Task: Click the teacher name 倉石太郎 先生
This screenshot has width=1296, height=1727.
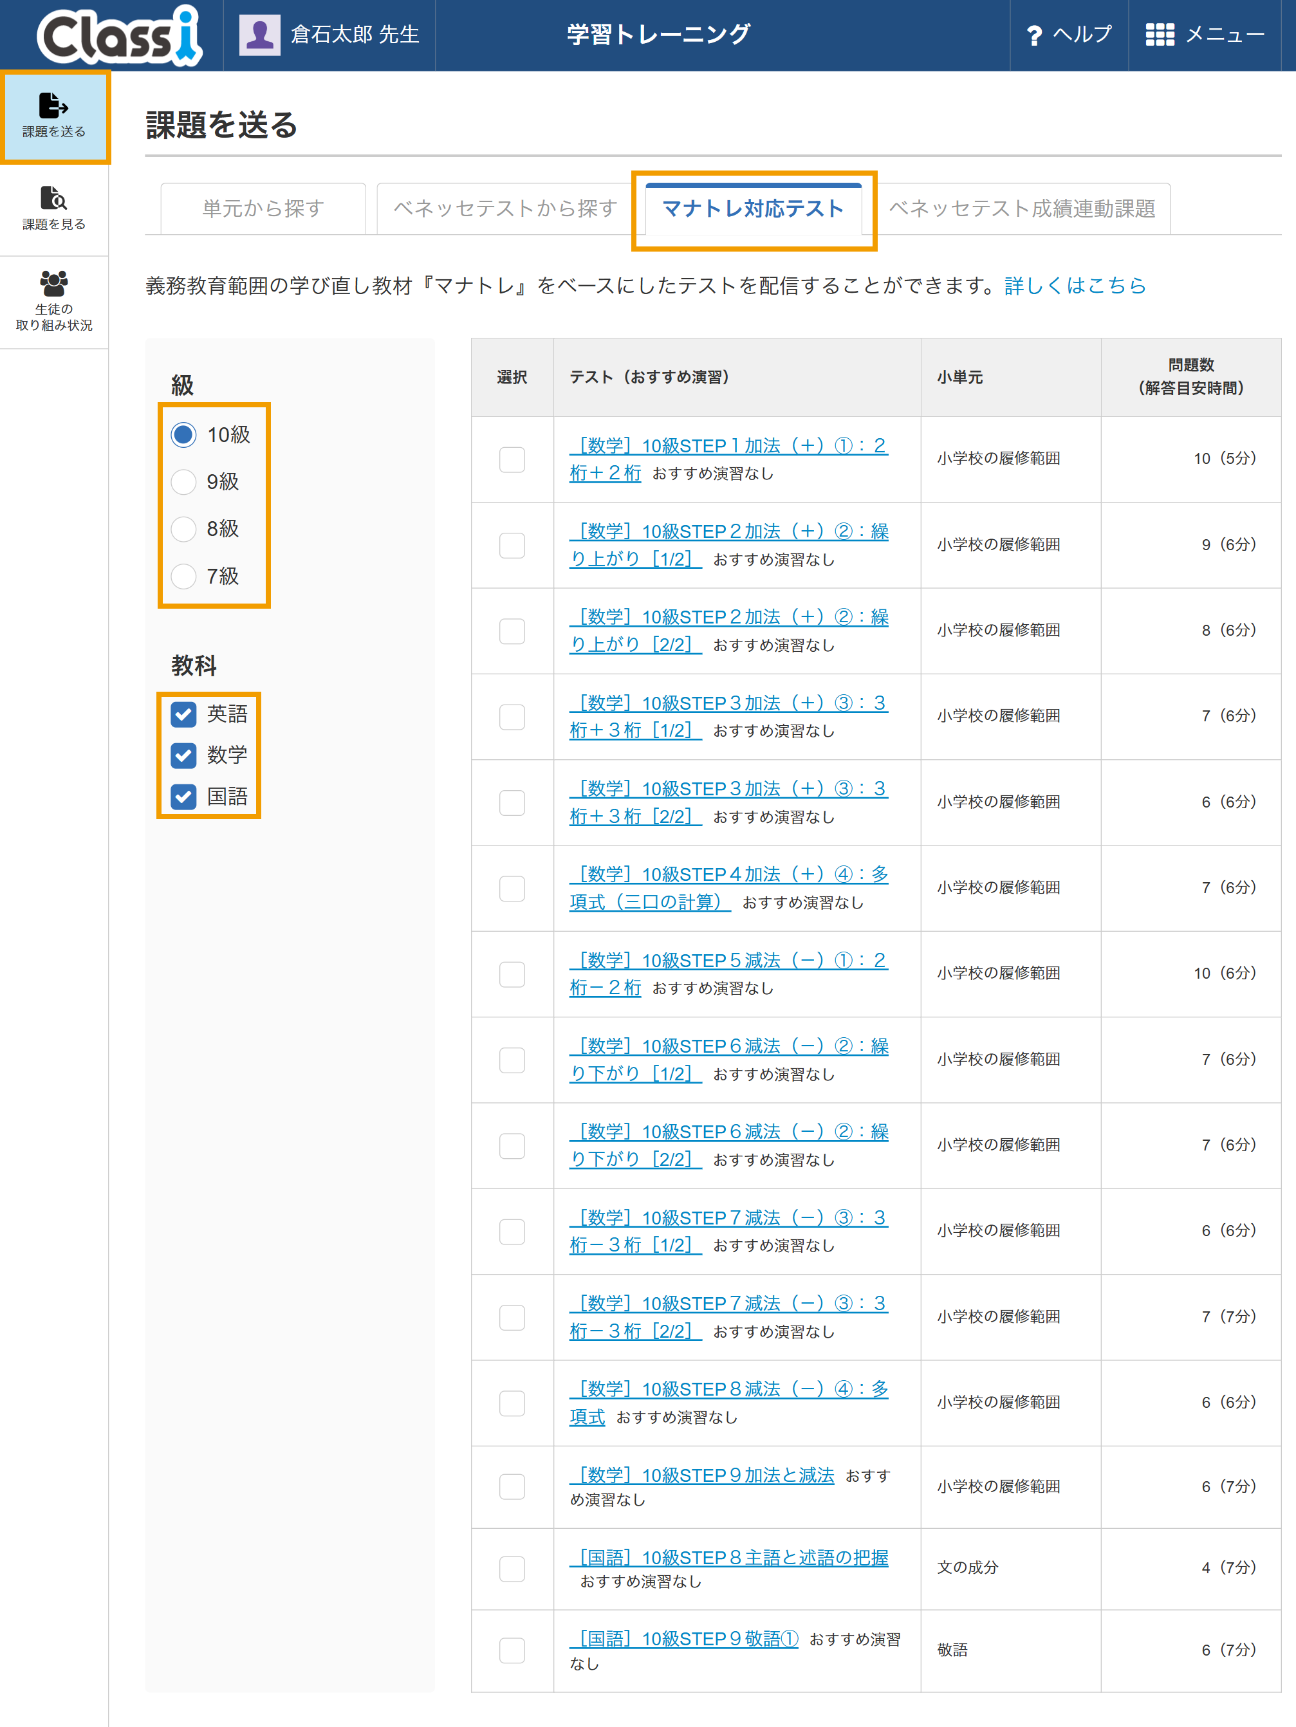Action: coord(355,35)
